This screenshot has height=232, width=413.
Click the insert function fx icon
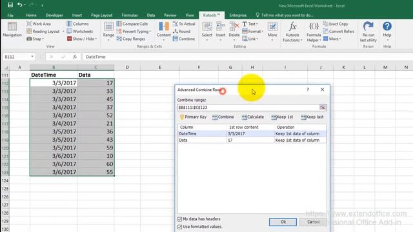pyautogui.click(x=75, y=57)
